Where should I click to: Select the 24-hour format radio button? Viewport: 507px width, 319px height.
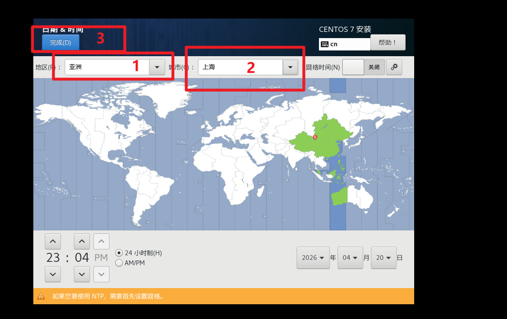coord(119,253)
